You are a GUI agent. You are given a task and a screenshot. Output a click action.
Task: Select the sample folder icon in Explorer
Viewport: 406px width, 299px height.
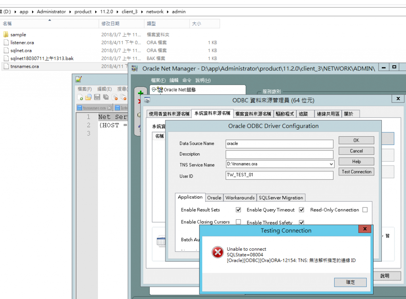coord(6,34)
